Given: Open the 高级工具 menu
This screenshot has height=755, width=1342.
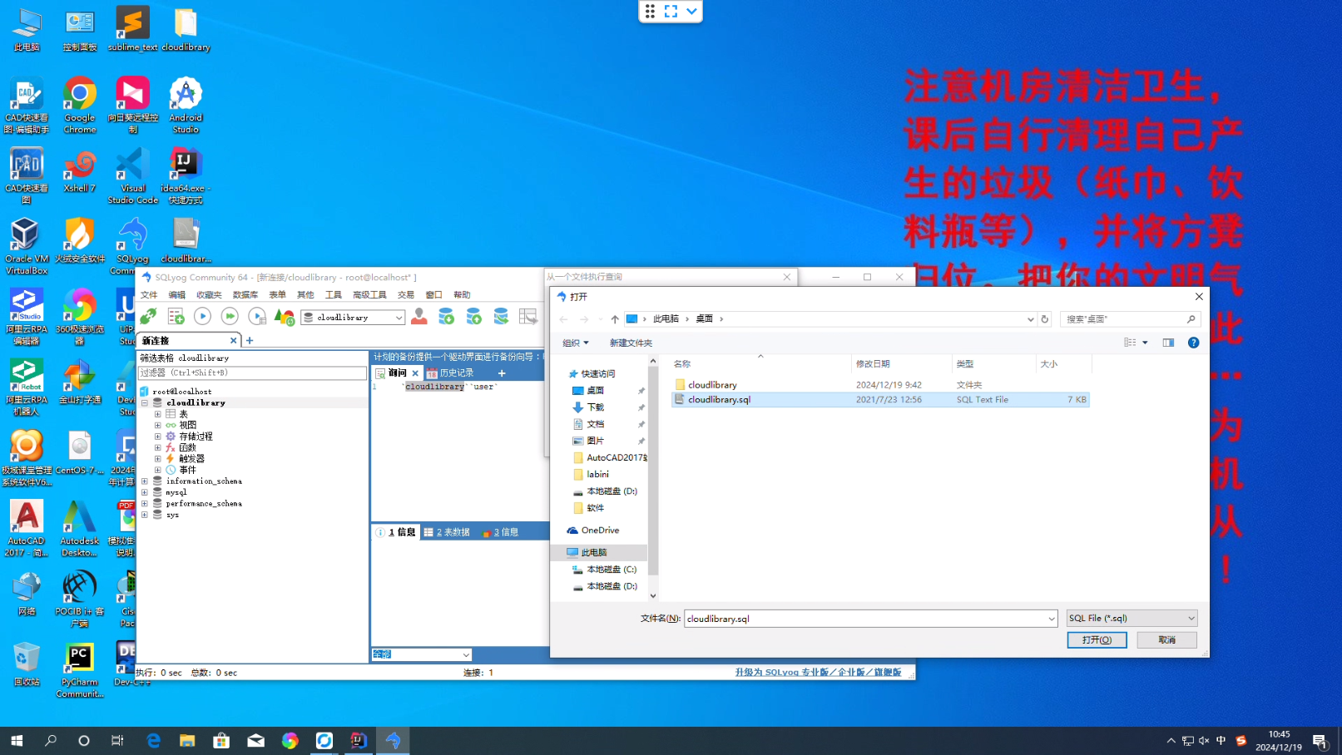Looking at the screenshot, I should tap(369, 295).
